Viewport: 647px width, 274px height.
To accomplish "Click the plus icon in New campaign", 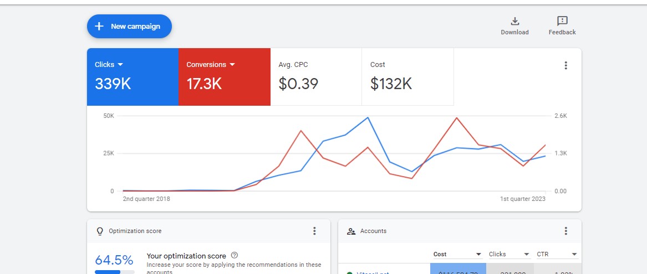I will 99,27.
